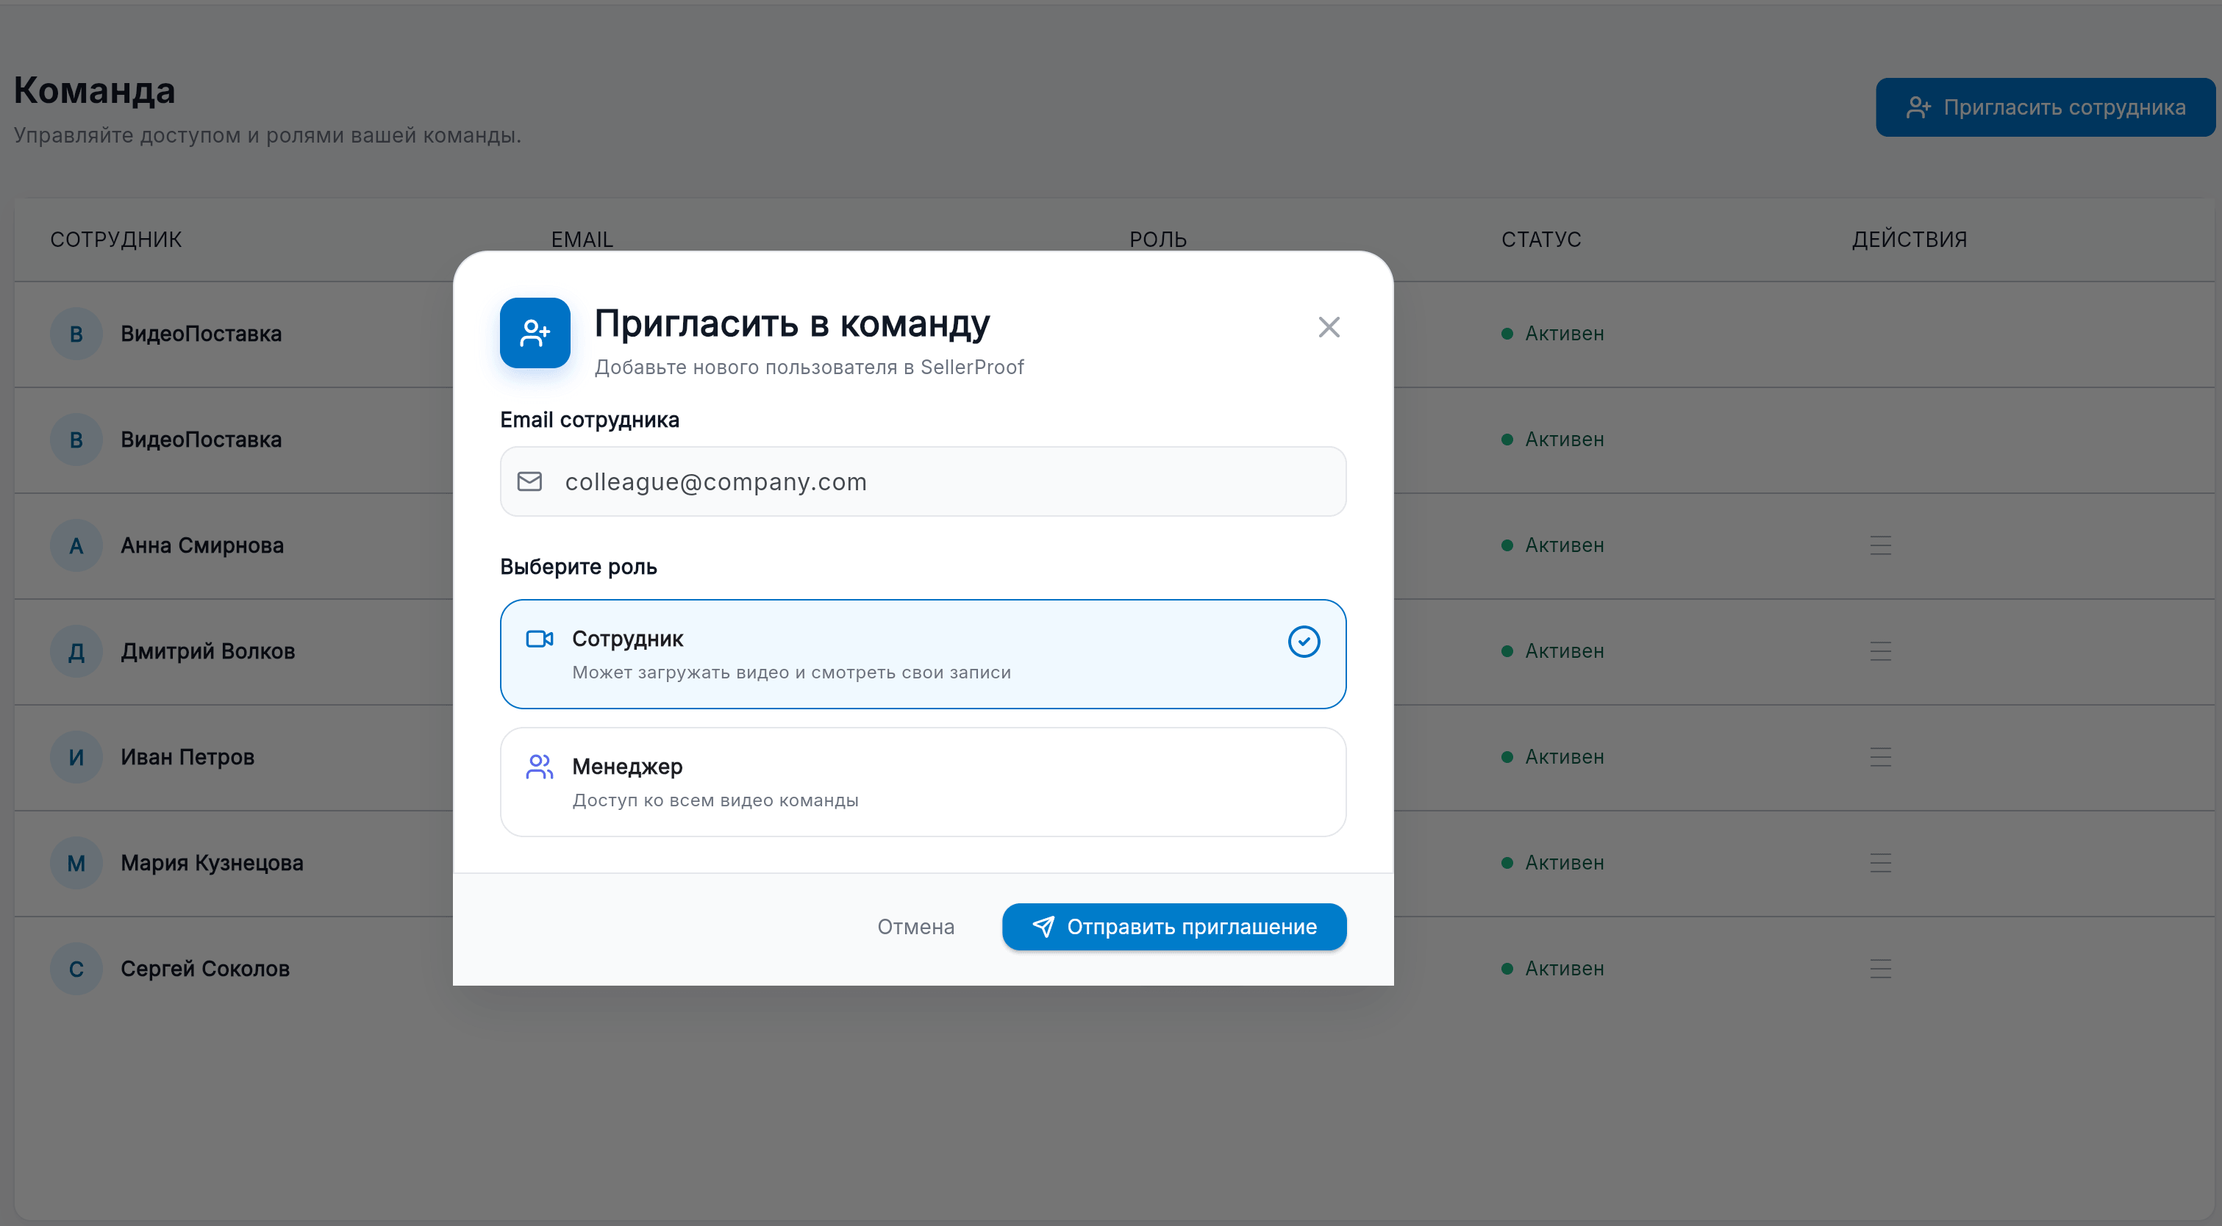Open actions menu for Анна Смирнова
The width and height of the screenshot is (2222, 1226).
click(x=1880, y=545)
